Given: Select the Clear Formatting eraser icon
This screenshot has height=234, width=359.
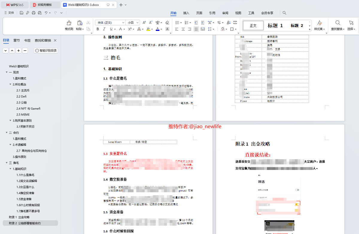Looking at the screenshot, I should click(167, 22).
